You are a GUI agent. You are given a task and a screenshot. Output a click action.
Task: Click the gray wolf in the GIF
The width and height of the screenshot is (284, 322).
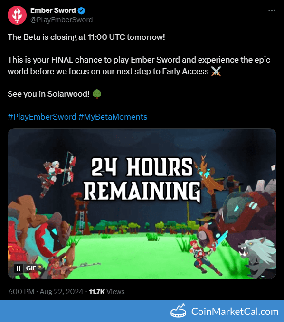tap(257, 256)
